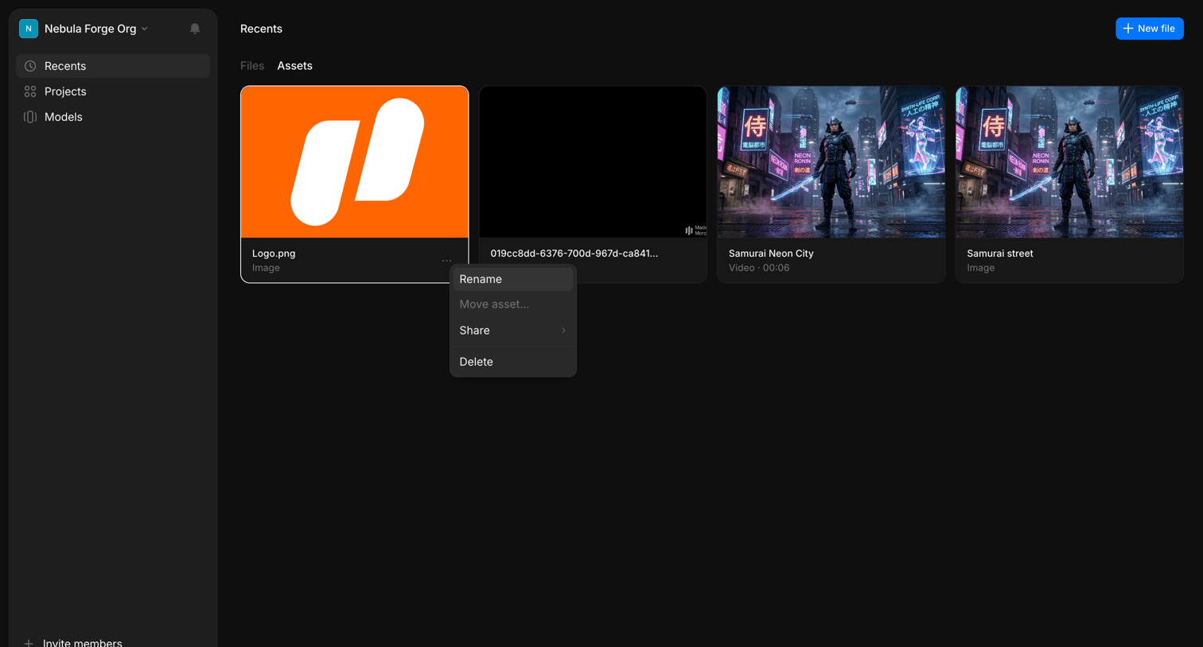Open the Share menu entry
The image size is (1203, 647).
point(513,331)
